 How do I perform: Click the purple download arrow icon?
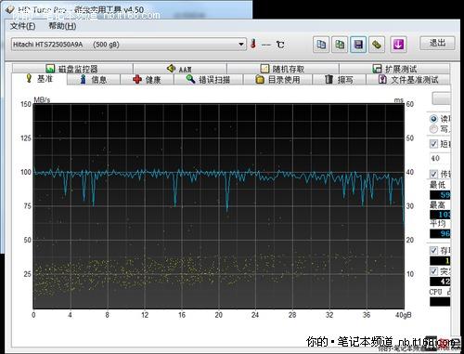tap(398, 45)
